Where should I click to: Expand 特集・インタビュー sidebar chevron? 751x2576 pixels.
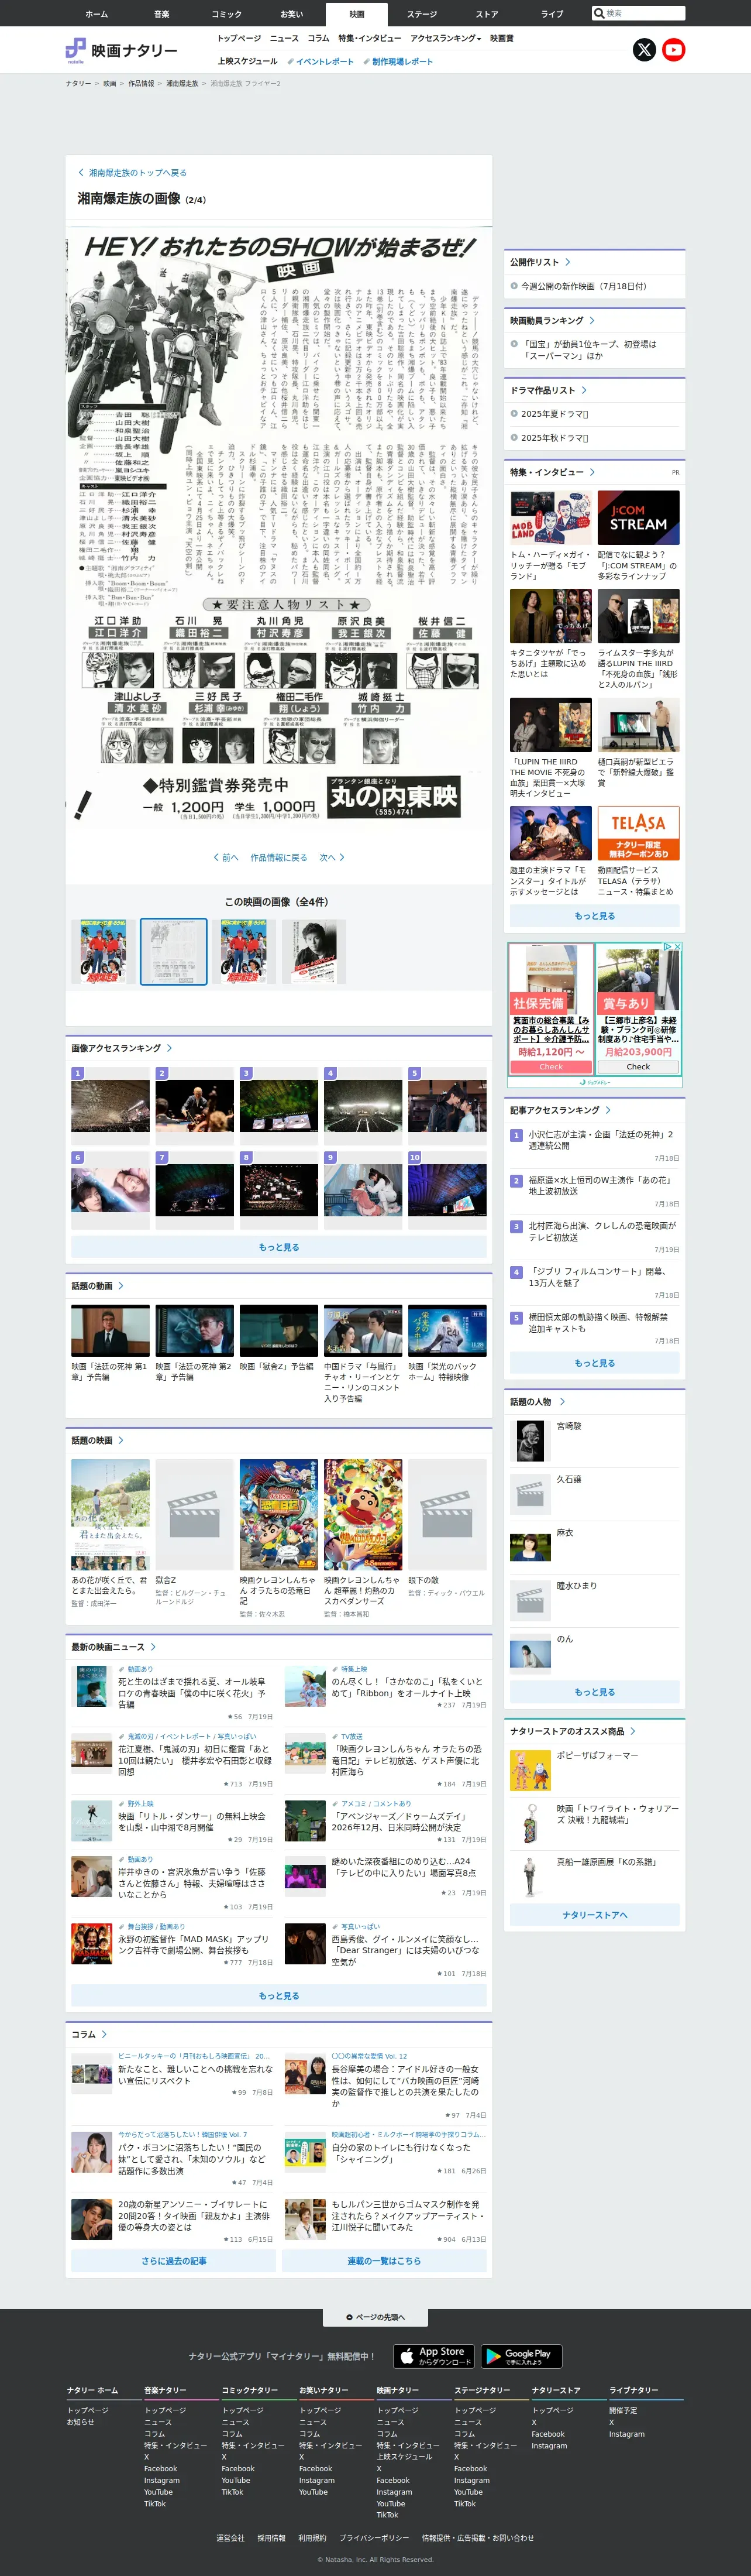tap(592, 472)
